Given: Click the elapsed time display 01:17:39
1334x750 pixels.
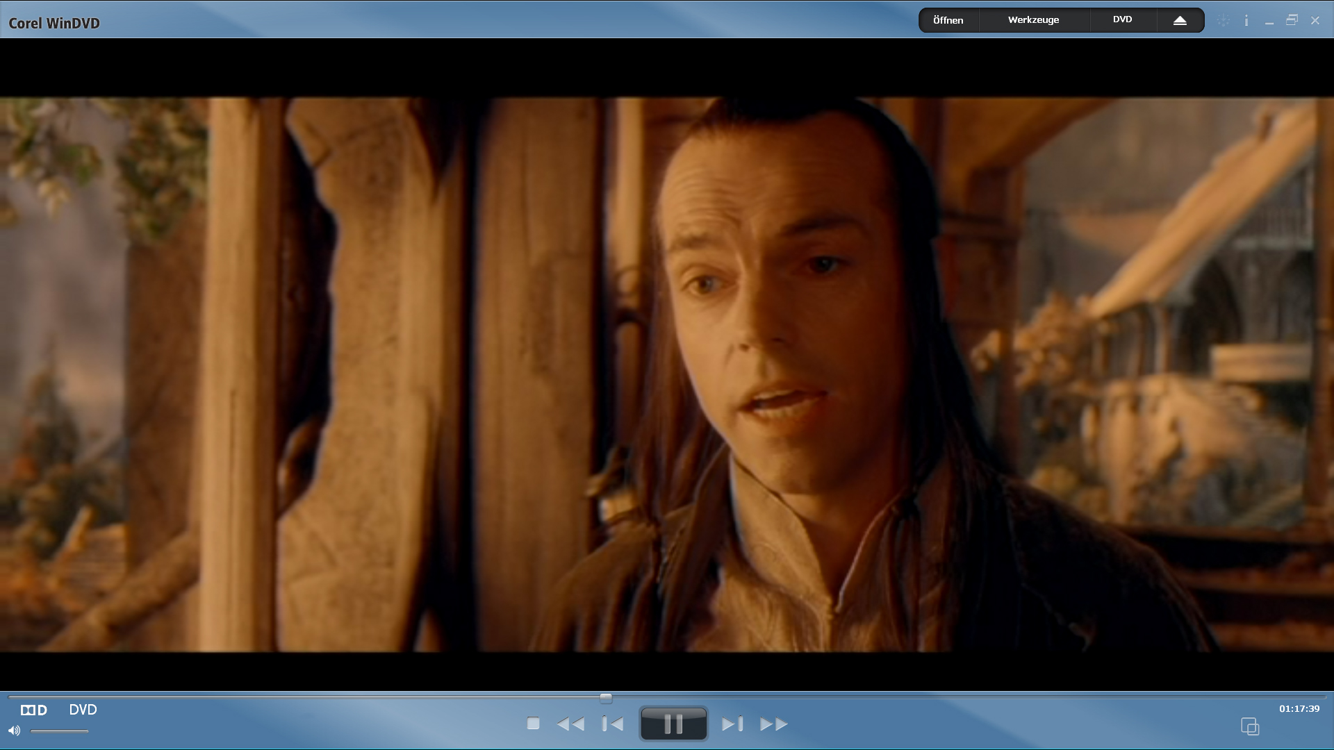Looking at the screenshot, I should [1299, 709].
